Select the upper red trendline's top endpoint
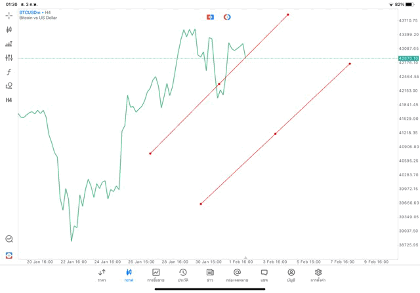Image resolution: width=420 pixels, height=293 pixels. (x=288, y=14)
